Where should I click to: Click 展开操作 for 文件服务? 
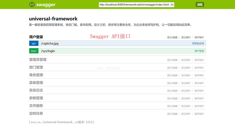click(199, 106)
